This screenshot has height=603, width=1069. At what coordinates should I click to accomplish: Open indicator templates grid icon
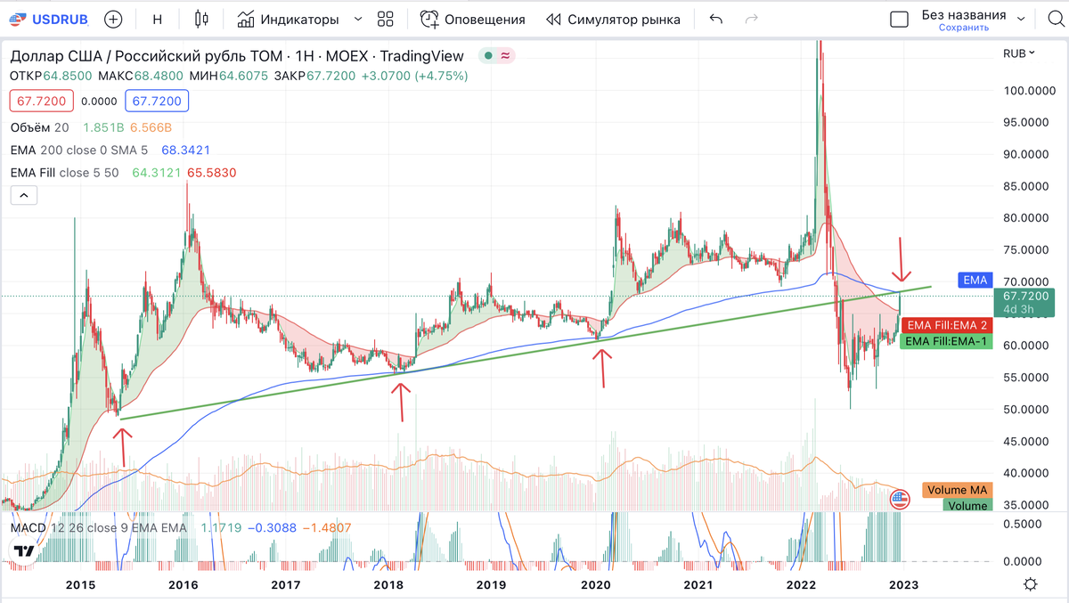coord(386,19)
